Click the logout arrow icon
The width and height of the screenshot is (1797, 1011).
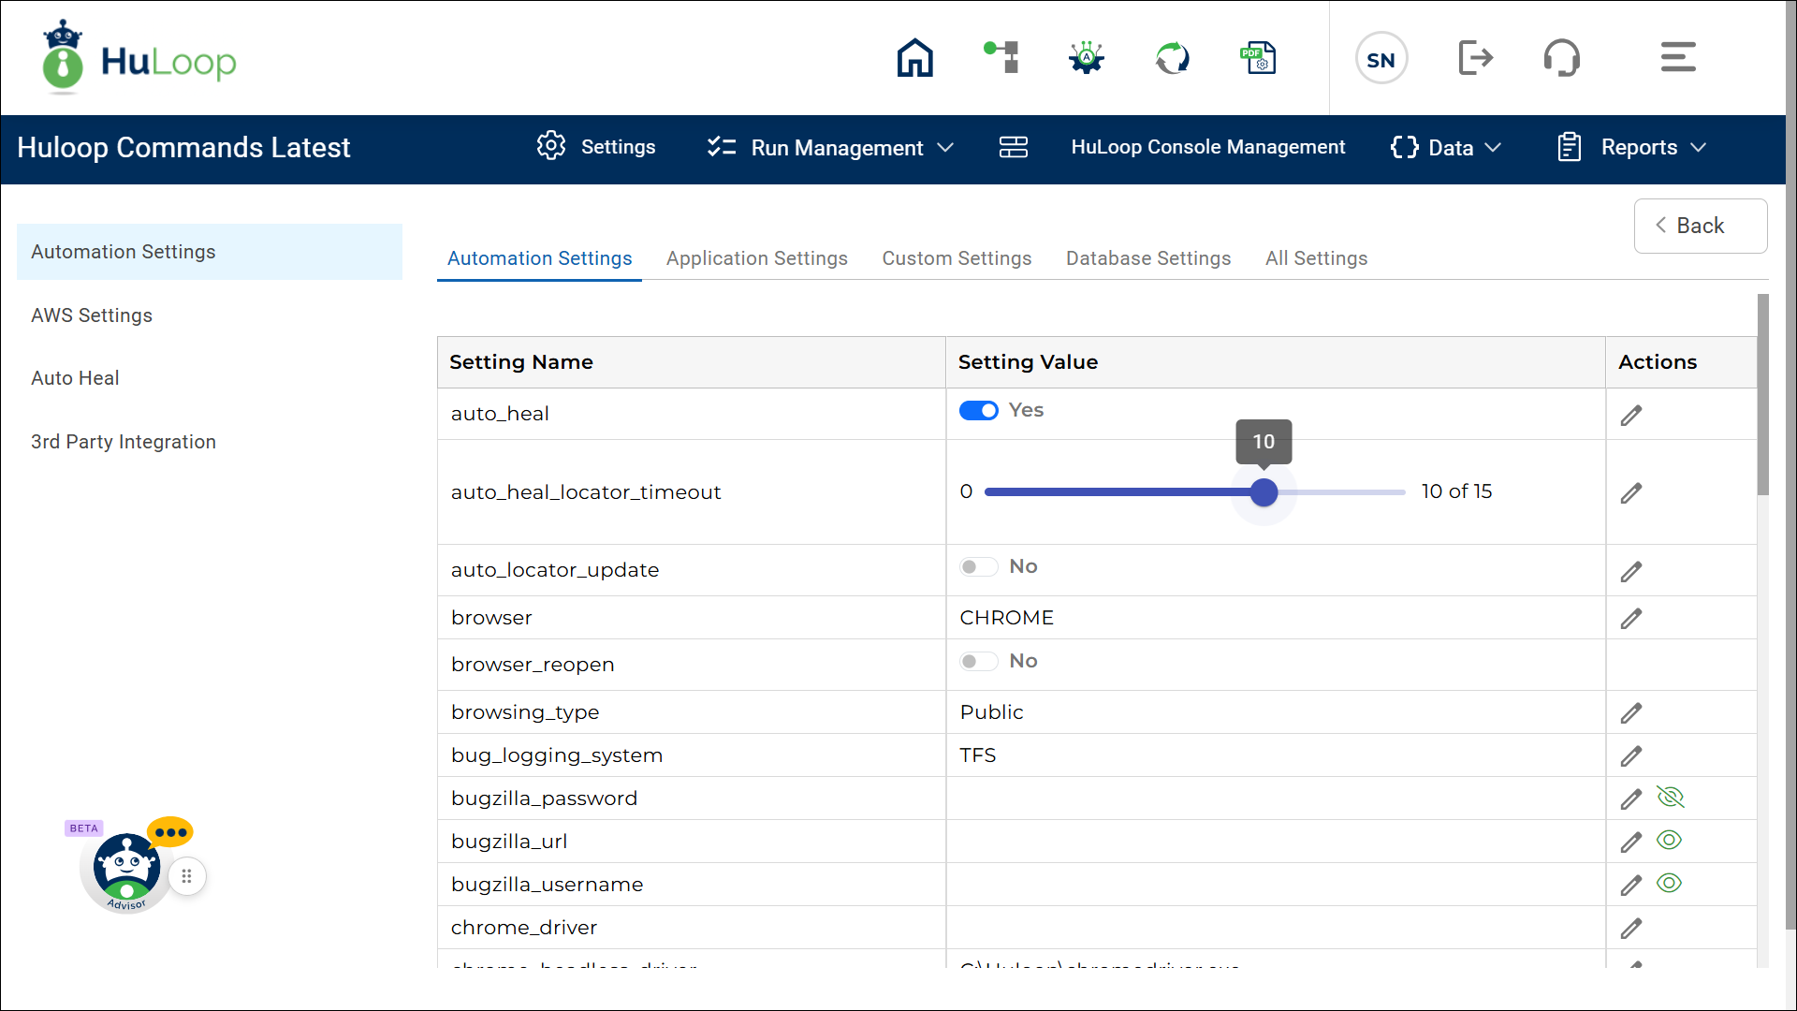[x=1476, y=58]
